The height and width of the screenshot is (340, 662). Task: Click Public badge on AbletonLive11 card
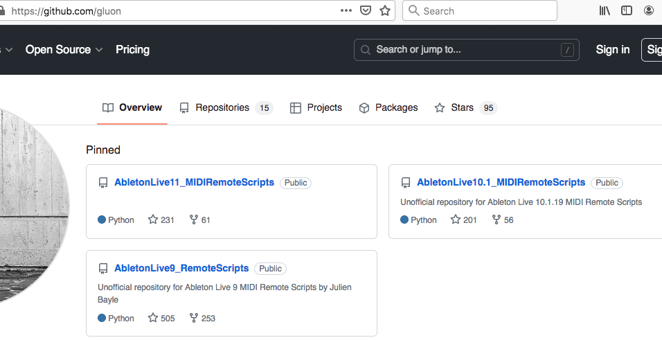pyautogui.click(x=296, y=183)
